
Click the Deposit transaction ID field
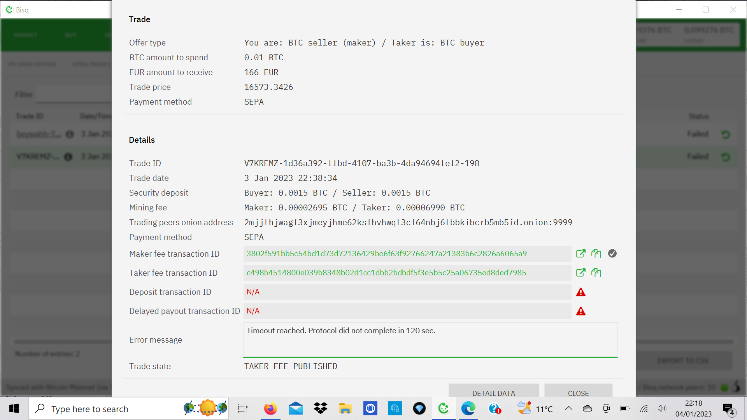click(407, 292)
